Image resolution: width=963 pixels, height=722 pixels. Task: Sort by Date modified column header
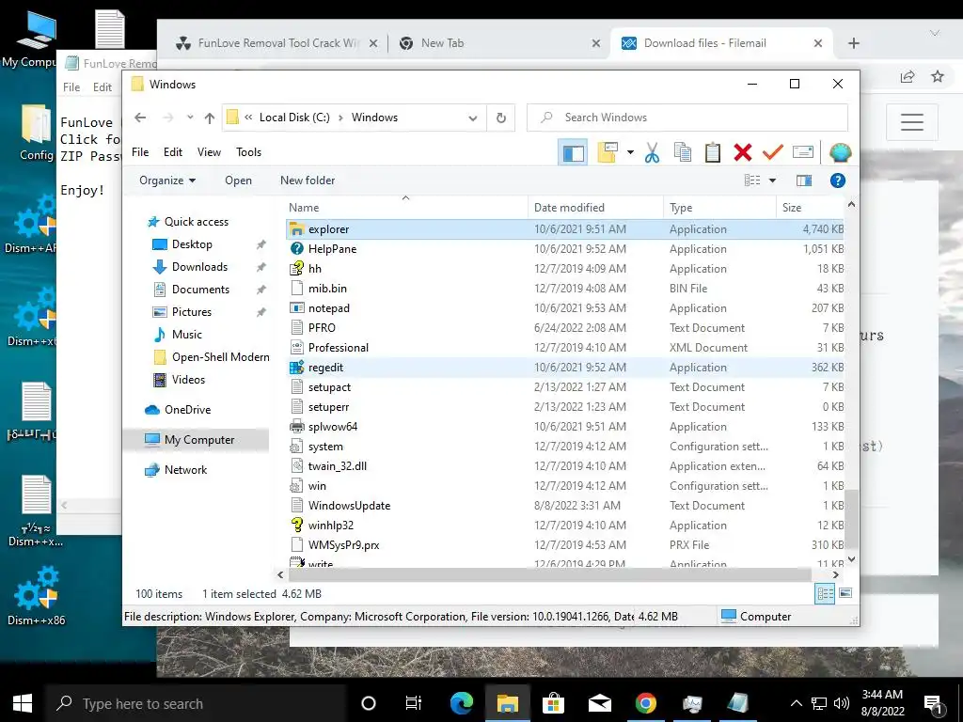click(x=595, y=208)
